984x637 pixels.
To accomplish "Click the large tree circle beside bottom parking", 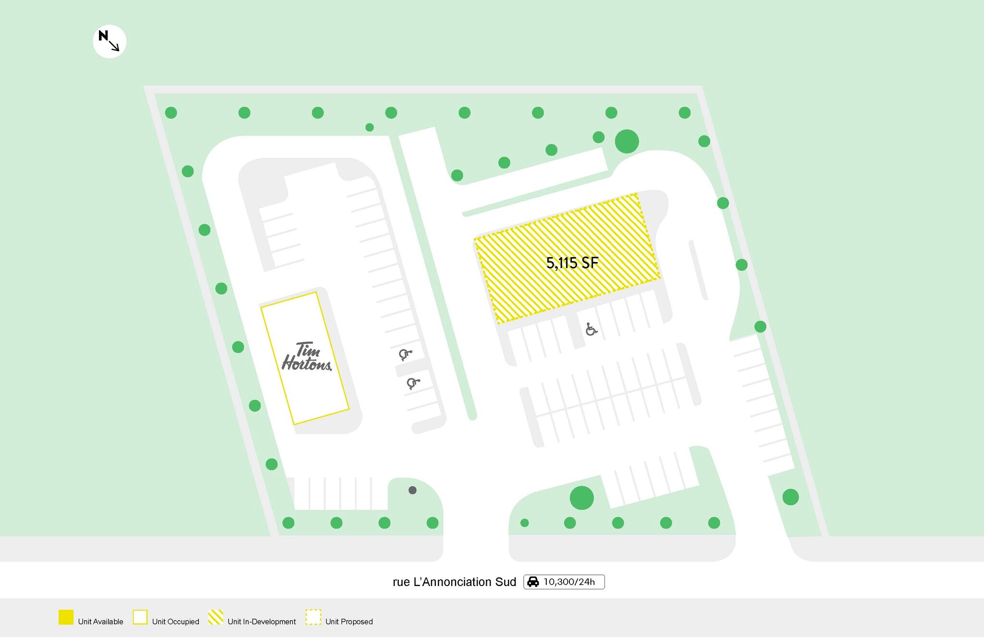I will click(581, 498).
